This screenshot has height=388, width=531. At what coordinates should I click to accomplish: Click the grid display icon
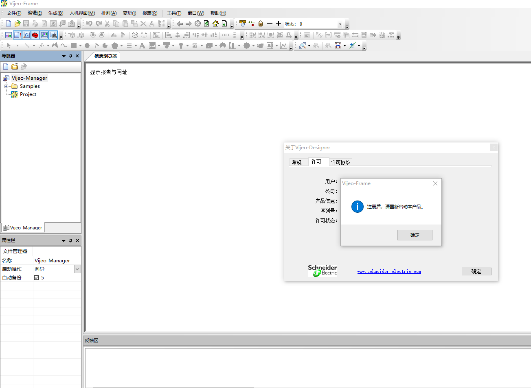coord(353,46)
